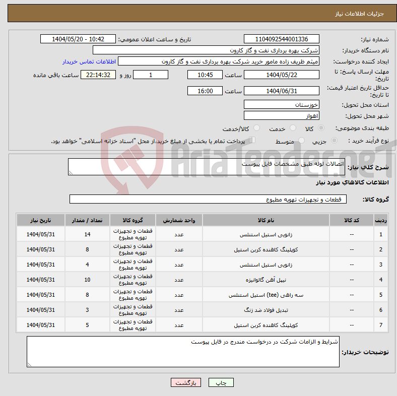Click the بازگشت back button
397x396 pixels.
point(186,382)
